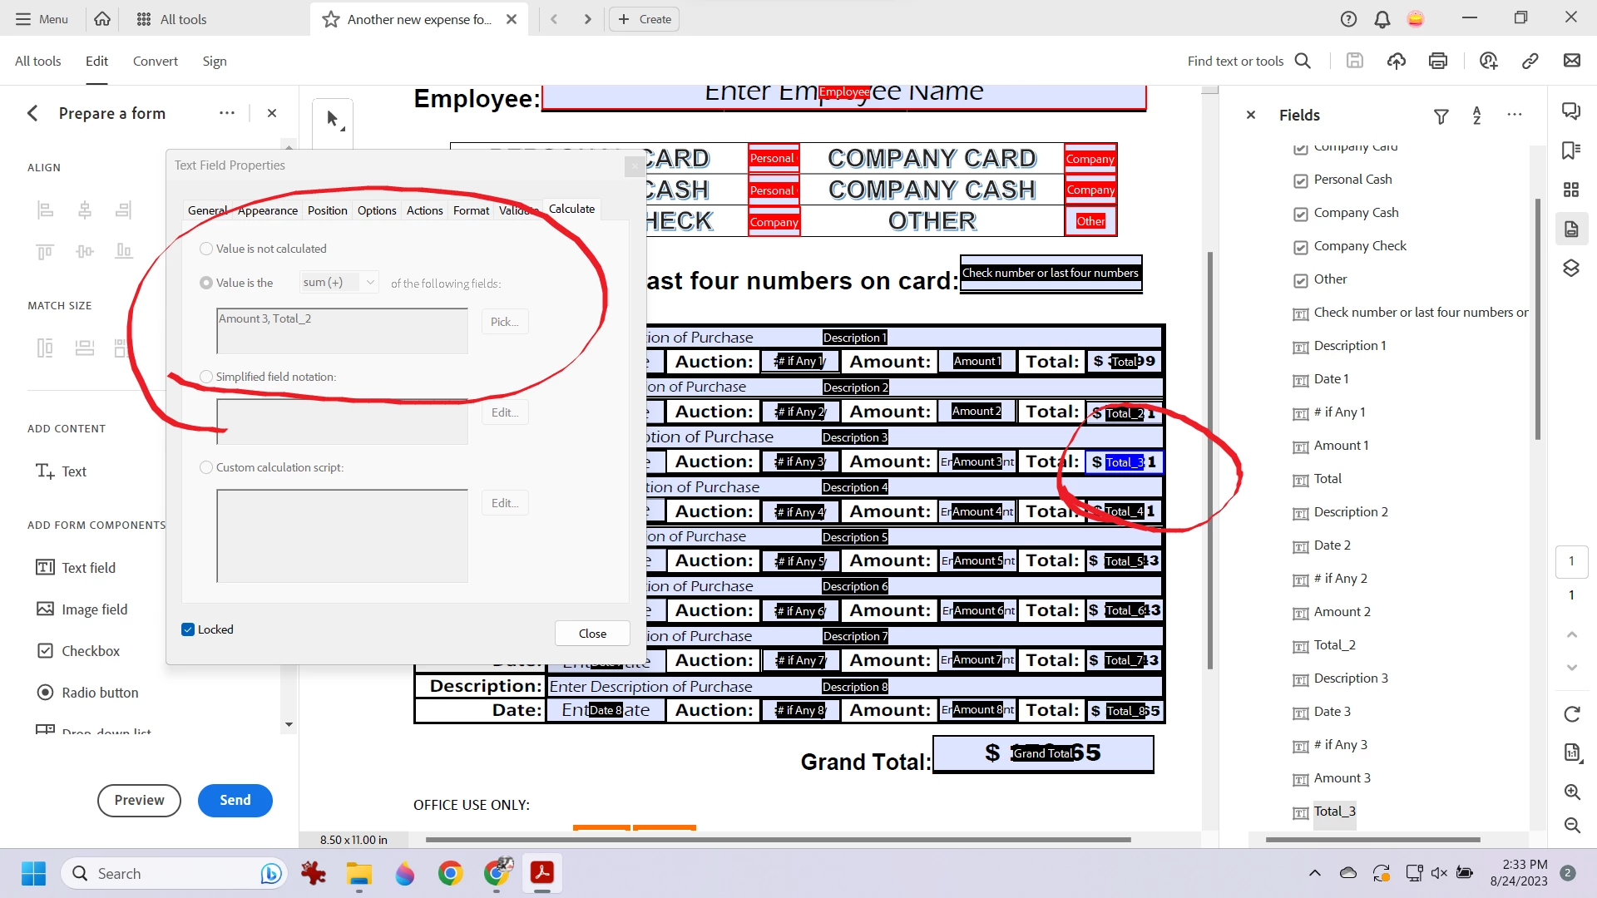Screen dimensions: 1597x898
Task: Click align left edges icon
Action: tap(45, 210)
